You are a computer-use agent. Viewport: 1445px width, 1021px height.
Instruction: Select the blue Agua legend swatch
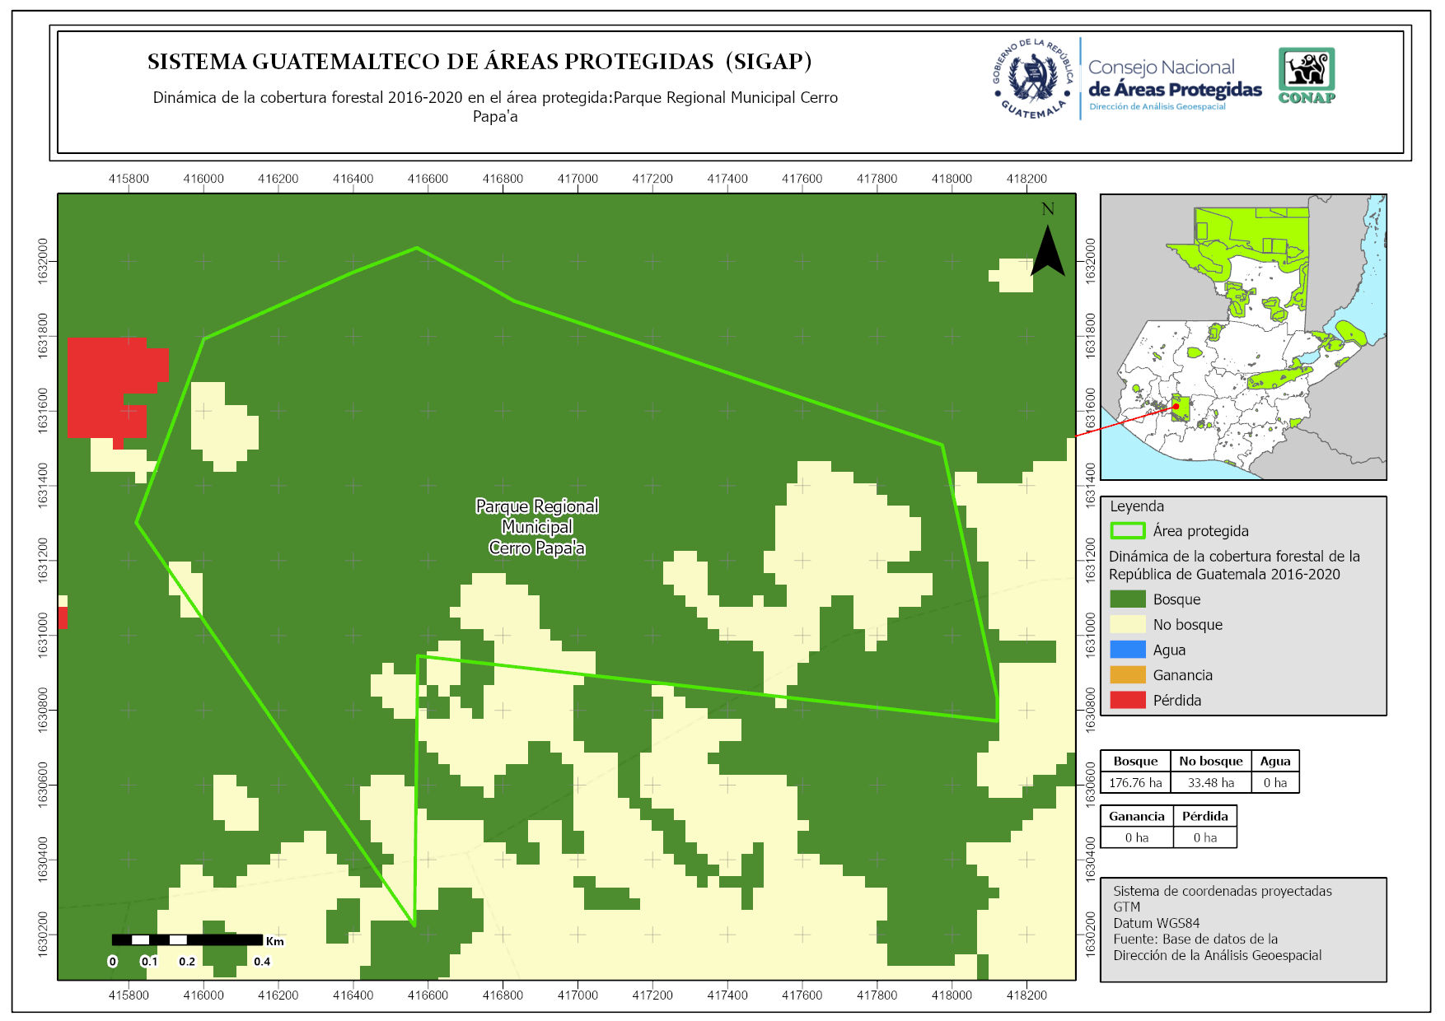pos(1127,650)
